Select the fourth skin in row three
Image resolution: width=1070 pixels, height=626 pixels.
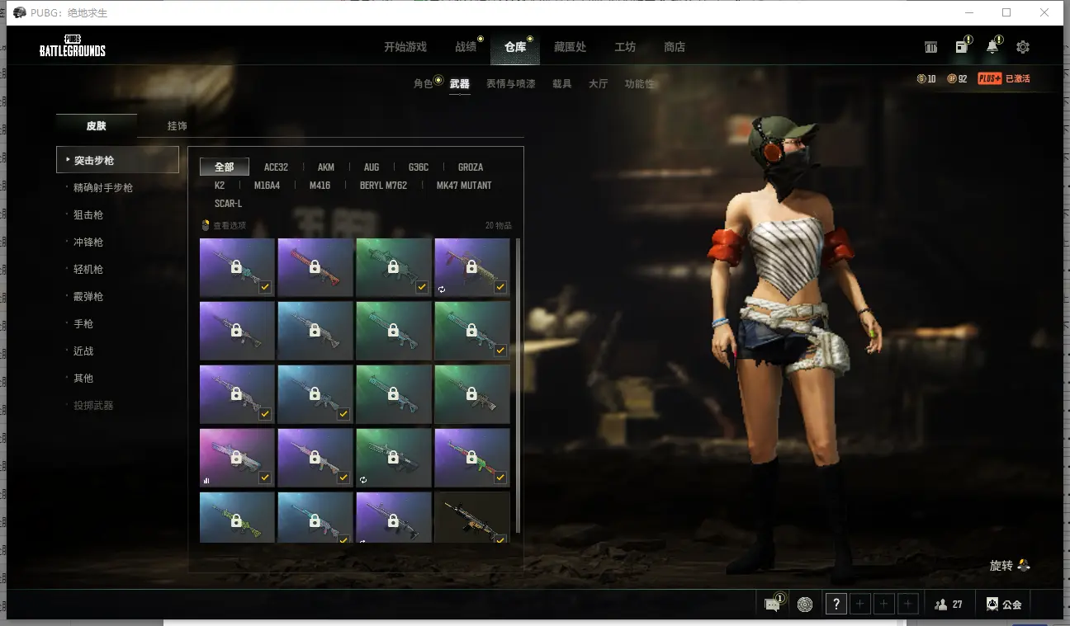point(472,394)
